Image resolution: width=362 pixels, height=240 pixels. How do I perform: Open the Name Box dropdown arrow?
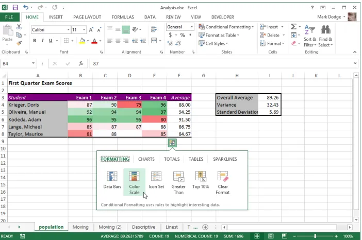tap(33, 63)
